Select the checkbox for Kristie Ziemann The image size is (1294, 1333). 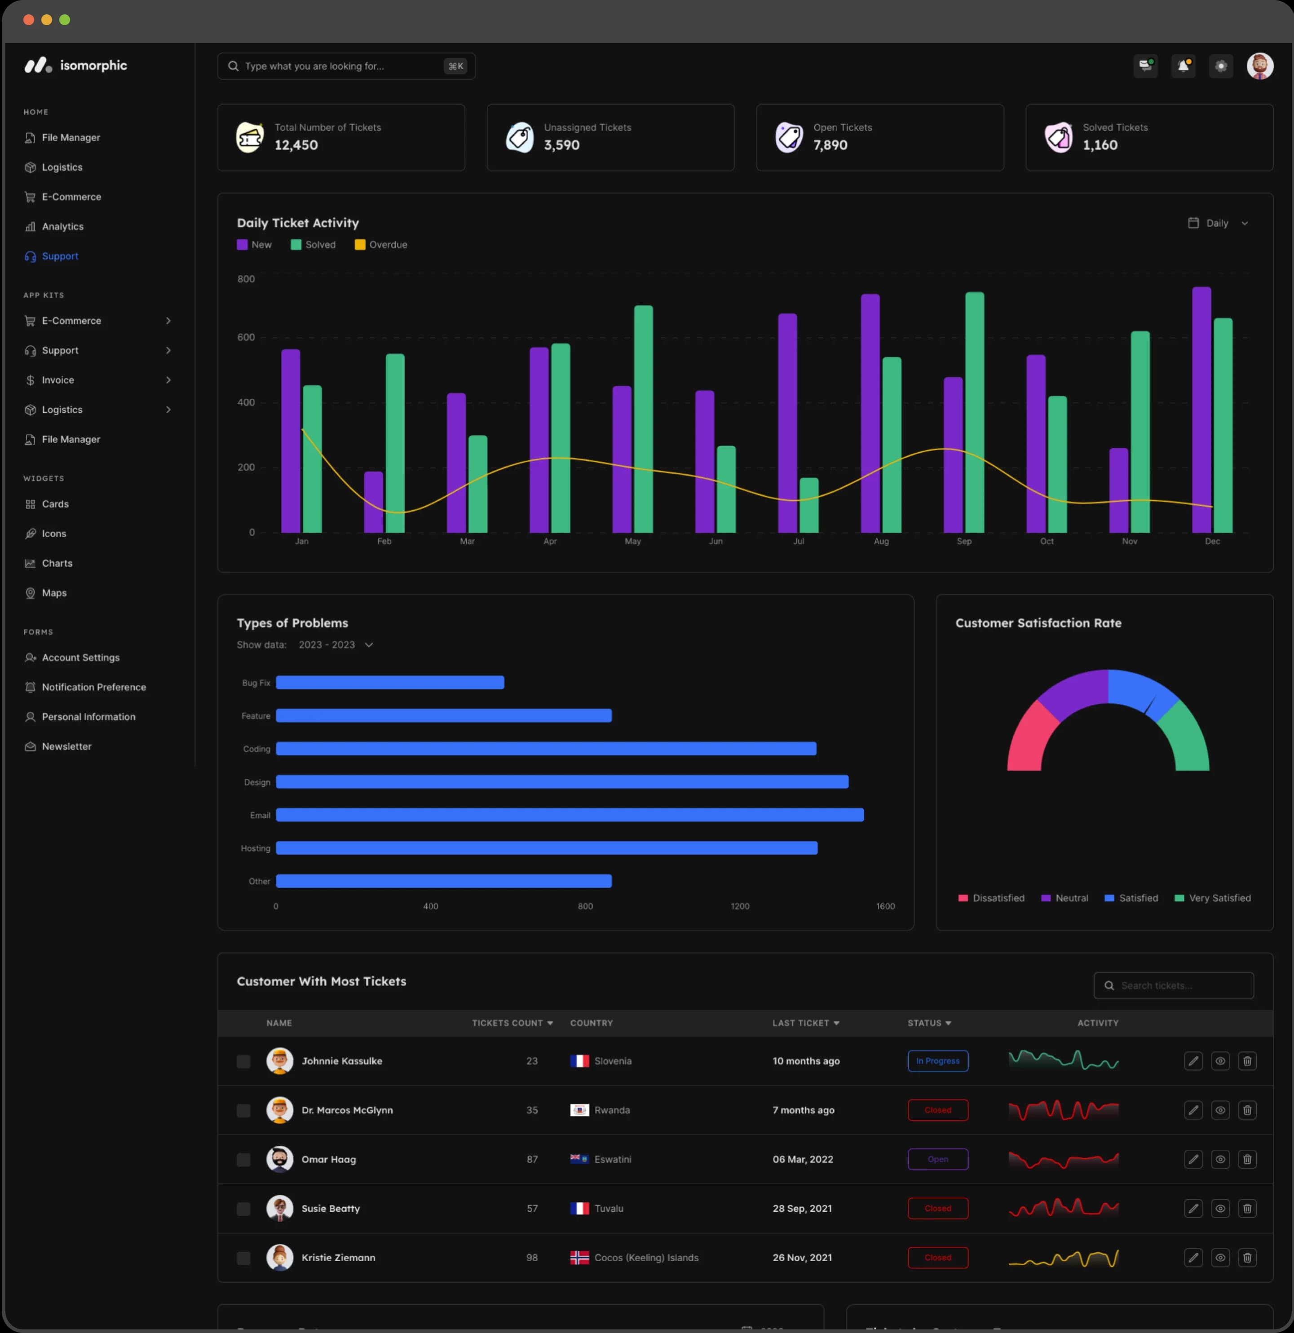click(243, 1258)
